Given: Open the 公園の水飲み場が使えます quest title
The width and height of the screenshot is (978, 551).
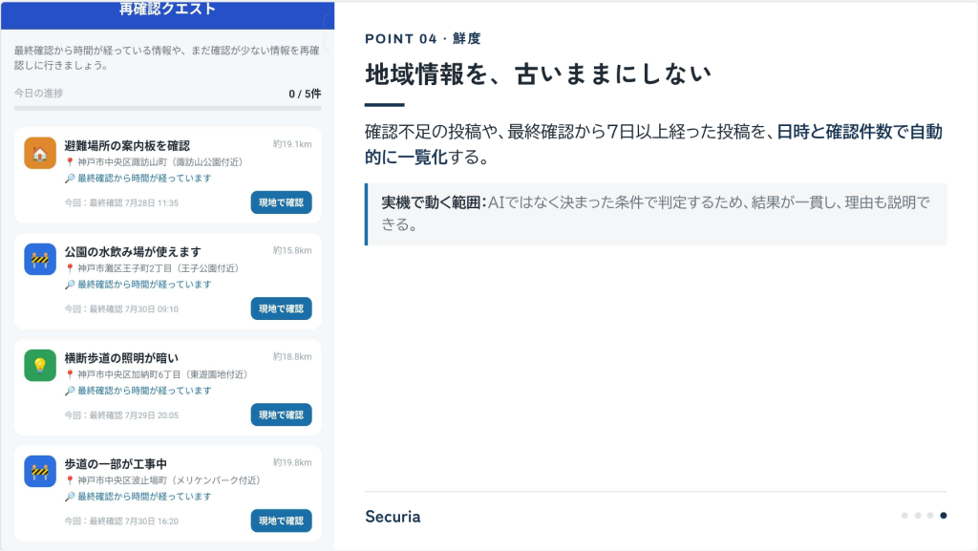Looking at the screenshot, I should point(133,252).
